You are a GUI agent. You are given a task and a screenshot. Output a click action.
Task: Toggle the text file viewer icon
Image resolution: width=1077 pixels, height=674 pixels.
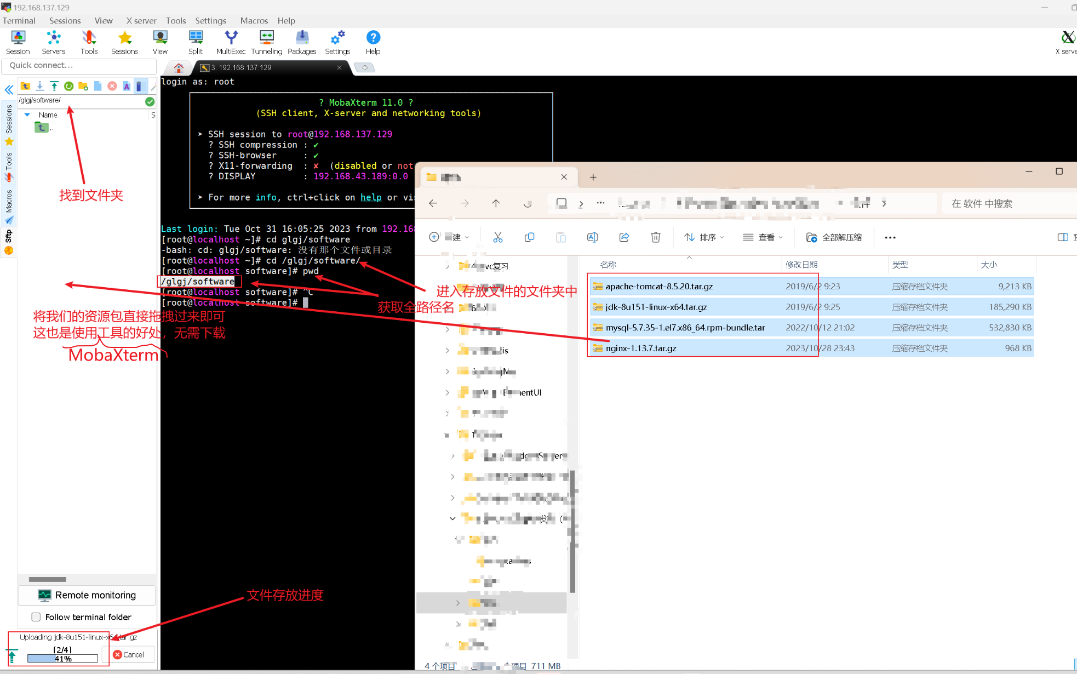click(x=127, y=86)
